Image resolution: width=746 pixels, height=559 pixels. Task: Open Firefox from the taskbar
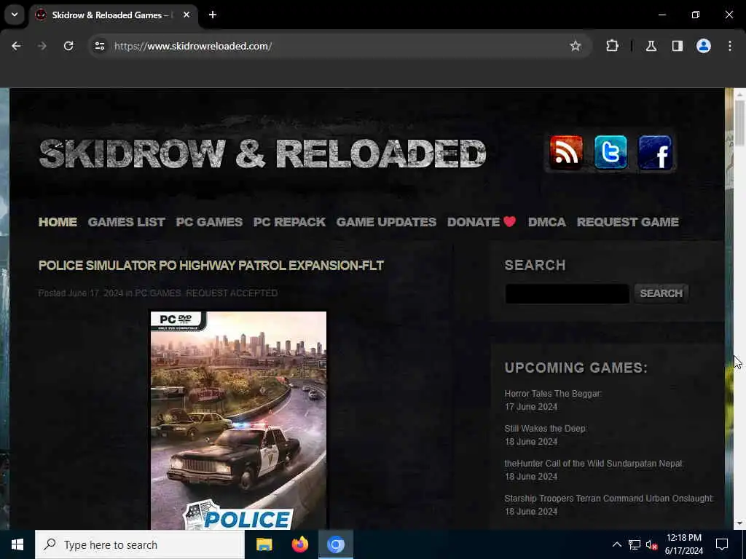click(x=299, y=544)
